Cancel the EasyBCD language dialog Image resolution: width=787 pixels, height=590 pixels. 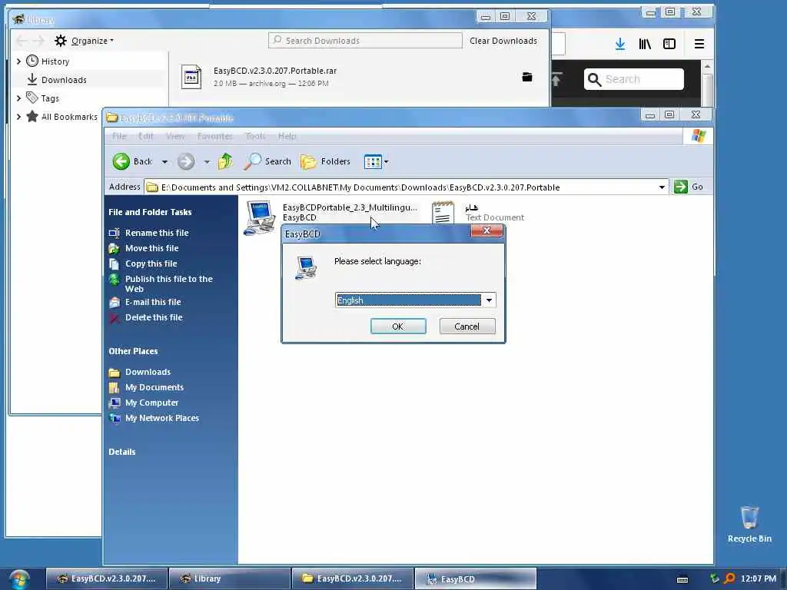tap(467, 326)
